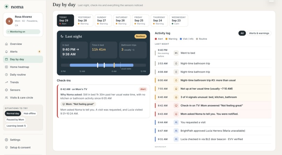
Task: Click the bed icon on Went to bed row
Action: pos(176,53)
